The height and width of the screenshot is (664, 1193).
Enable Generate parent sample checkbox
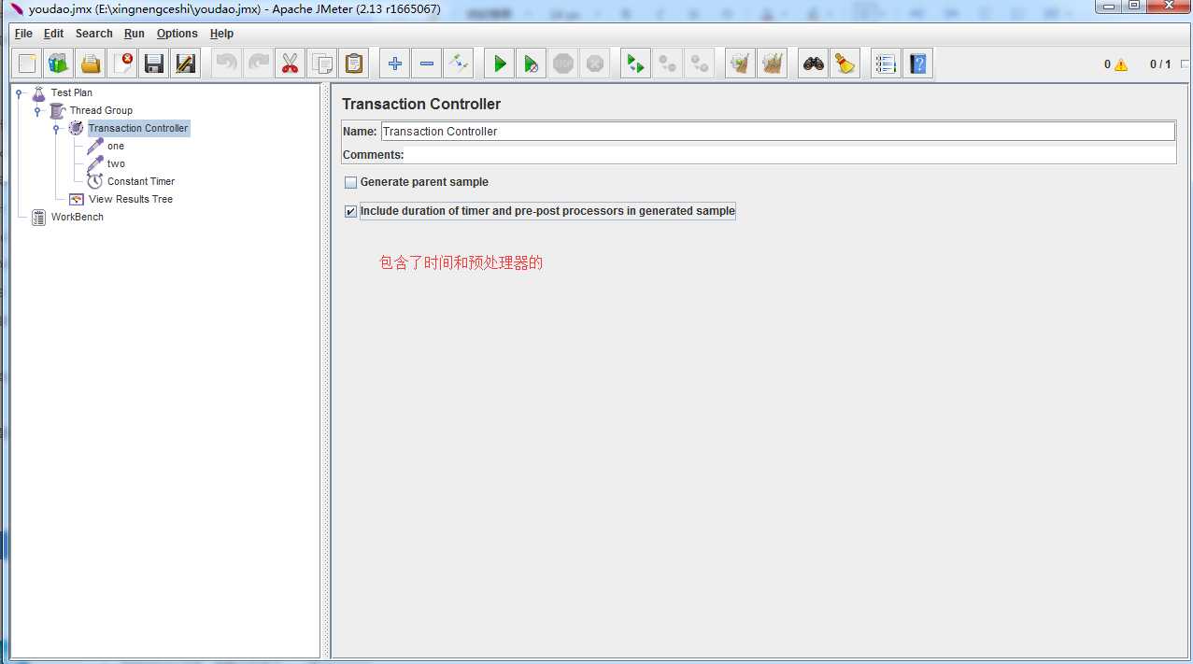[351, 182]
